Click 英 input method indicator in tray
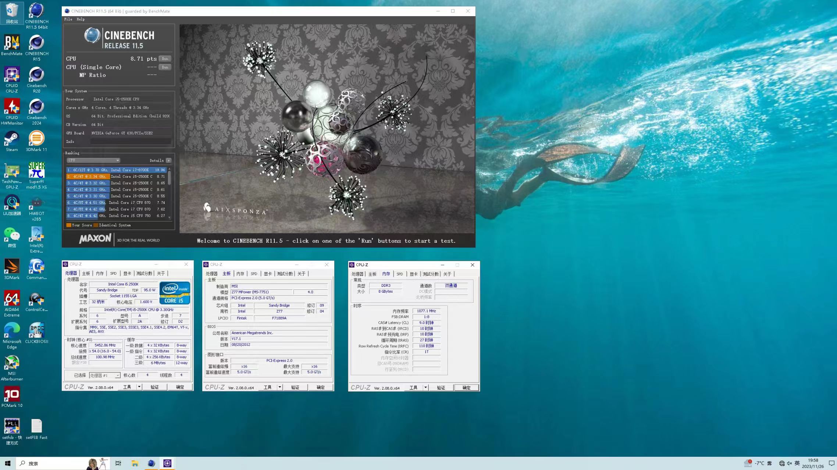Image resolution: width=837 pixels, height=470 pixels. [x=797, y=463]
